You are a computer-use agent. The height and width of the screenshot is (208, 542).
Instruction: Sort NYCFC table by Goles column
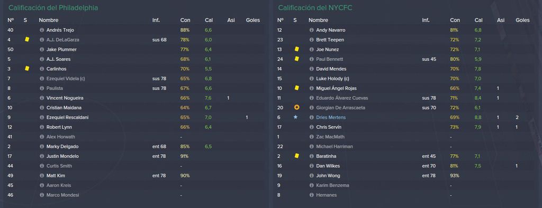click(522, 21)
